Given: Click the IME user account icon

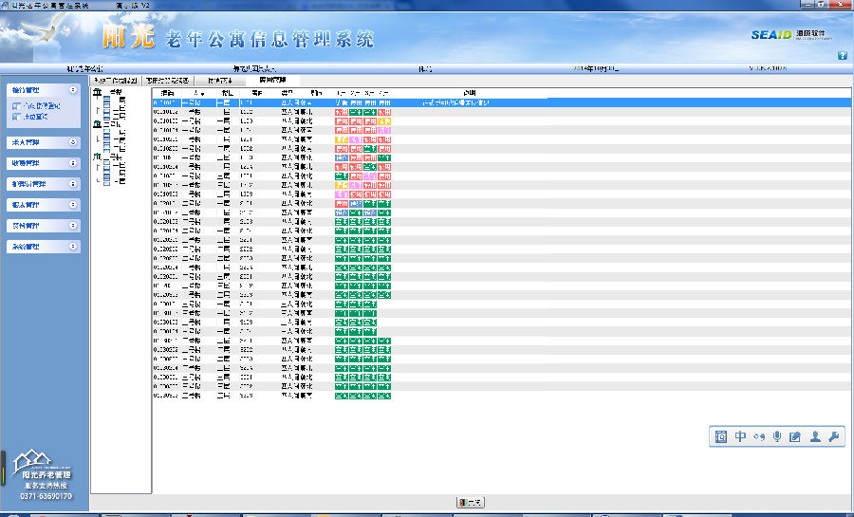Looking at the screenshot, I should [x=815, y=436].
